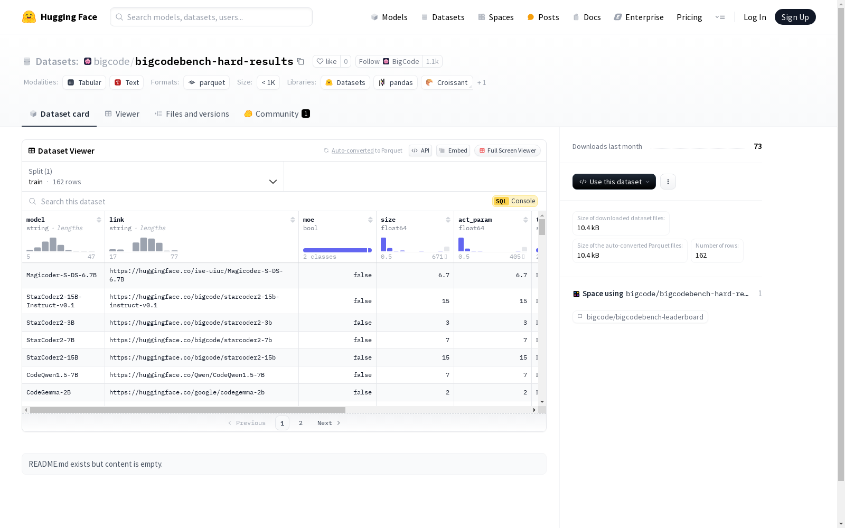Click the Sign Up button
The height and width of the screenshot is (528, 845).
click(x=795, y=17)
